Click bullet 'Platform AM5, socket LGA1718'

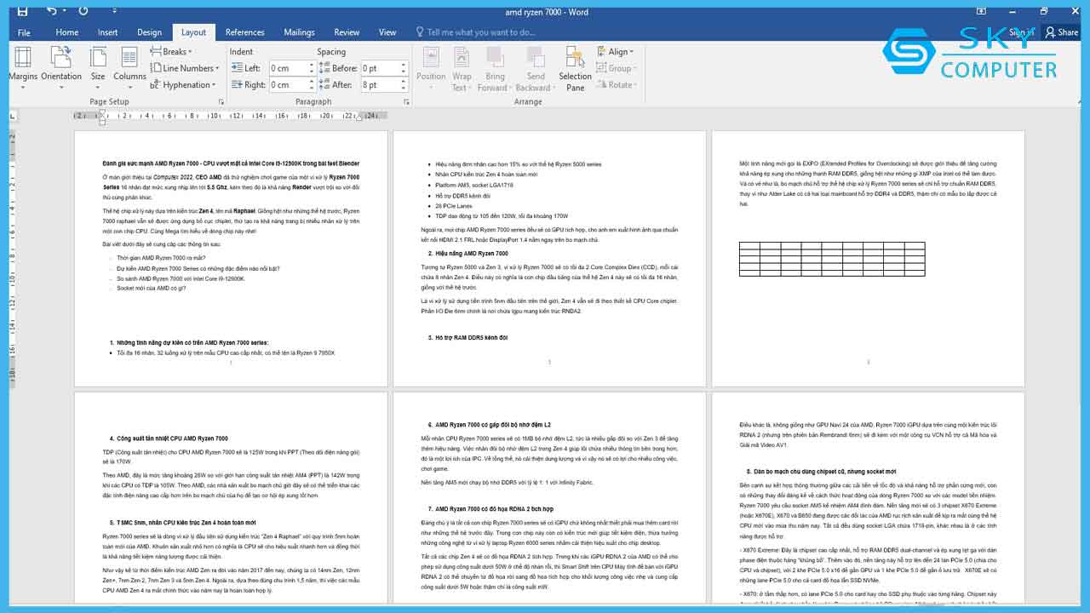pos(474,185)
